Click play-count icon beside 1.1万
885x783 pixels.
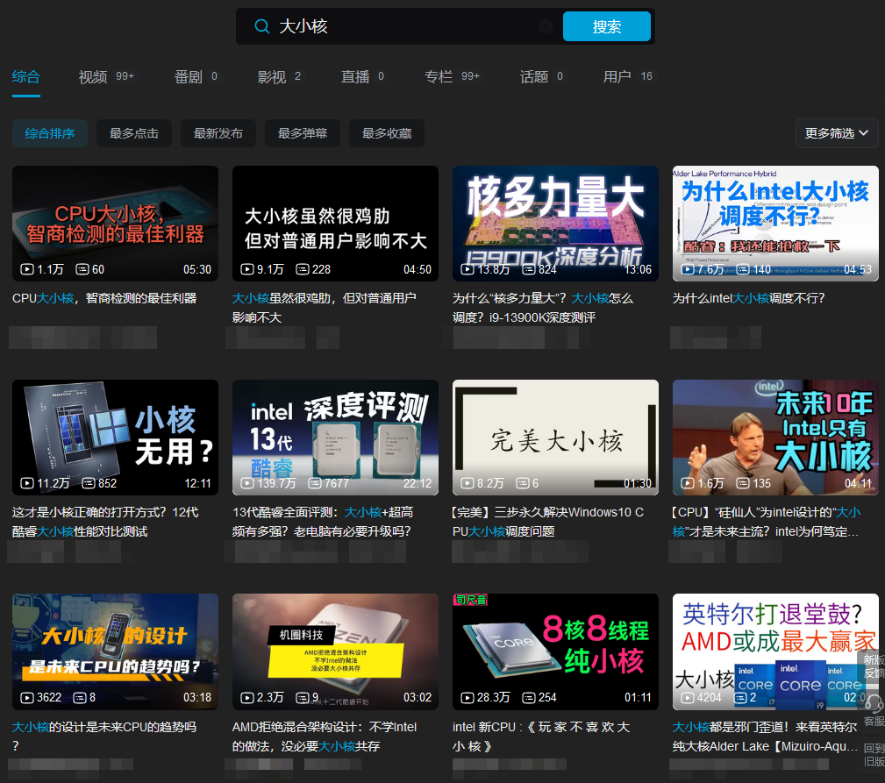click(x=27, y=269)
